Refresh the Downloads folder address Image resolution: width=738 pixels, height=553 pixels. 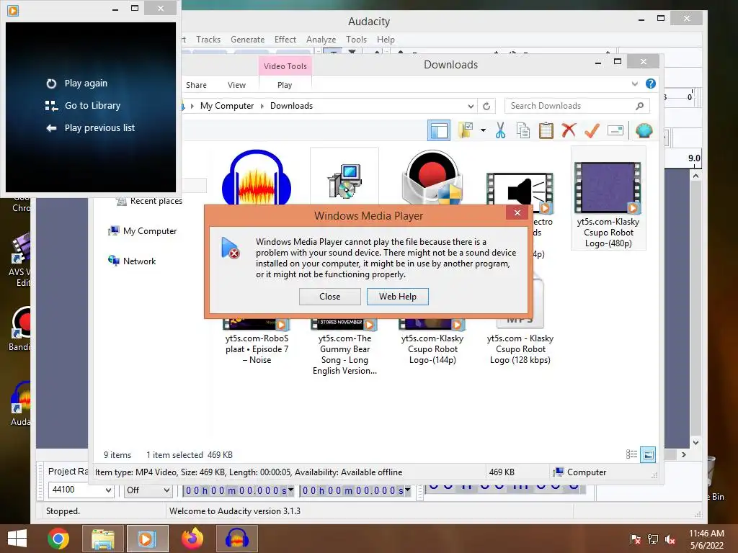pyautogui.click(x=486, y=107)
